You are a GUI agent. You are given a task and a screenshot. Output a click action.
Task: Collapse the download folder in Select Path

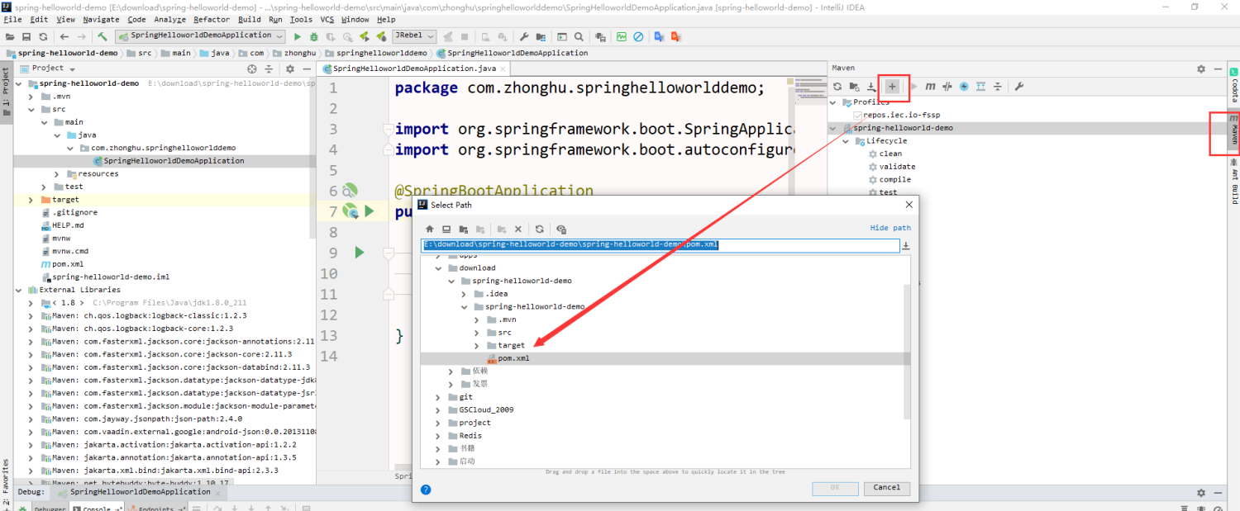click(x=438, y=267)
